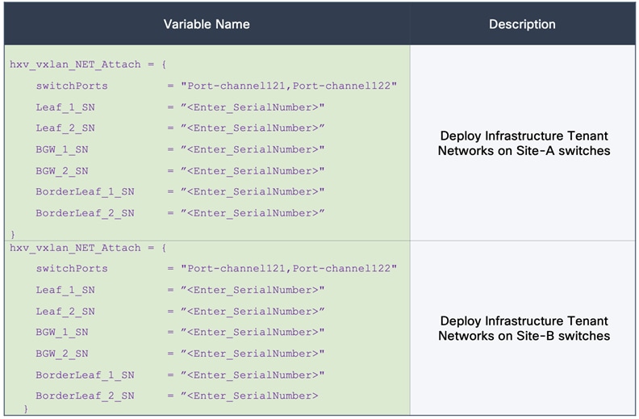The width and height of the screenshot is (639, 419).
Task: Select BorderLeaf_2_SN variable in Site-A row
Action: click(x=85, y=213)
